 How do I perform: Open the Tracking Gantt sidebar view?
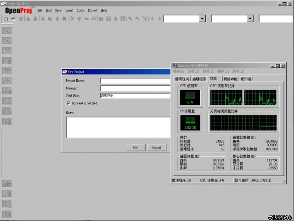[7, 40]
